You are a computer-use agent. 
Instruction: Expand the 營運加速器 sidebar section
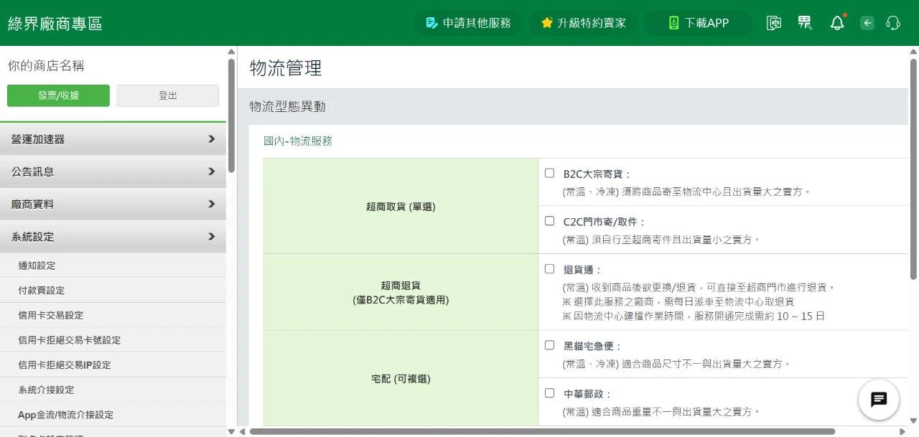point(113,139)
